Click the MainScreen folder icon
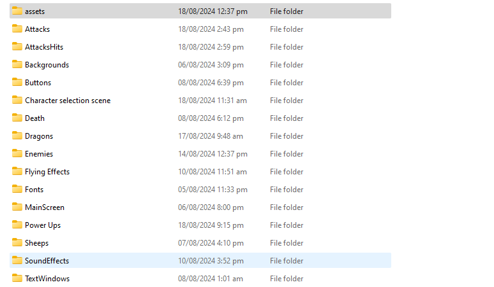 pyautogui.click(x=17, y=207)
